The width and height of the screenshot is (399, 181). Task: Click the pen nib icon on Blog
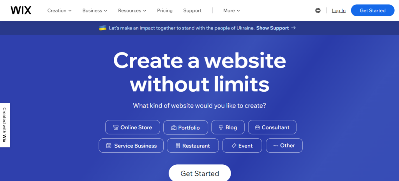pyautogui.click(x=221, y=127)
